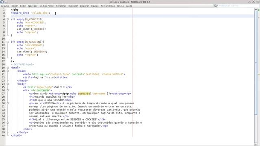Click the <hr>COOKIES echo string

[x=34, y=23]
